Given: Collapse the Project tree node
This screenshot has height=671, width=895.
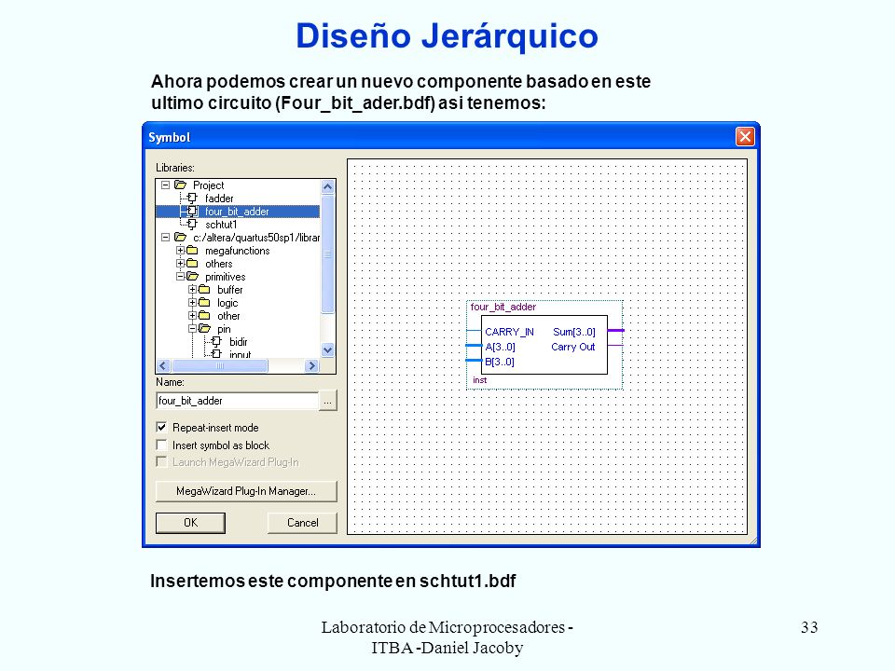Looking at the screenshot, I should 166,185.
